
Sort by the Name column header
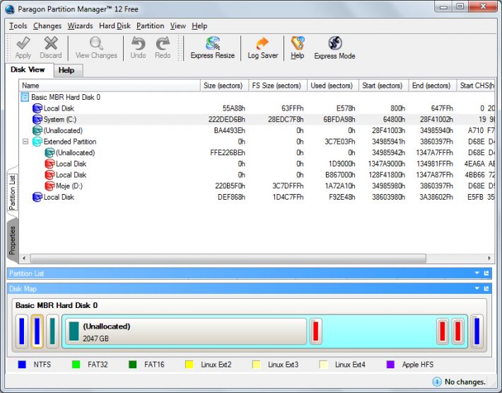point(110,86)
